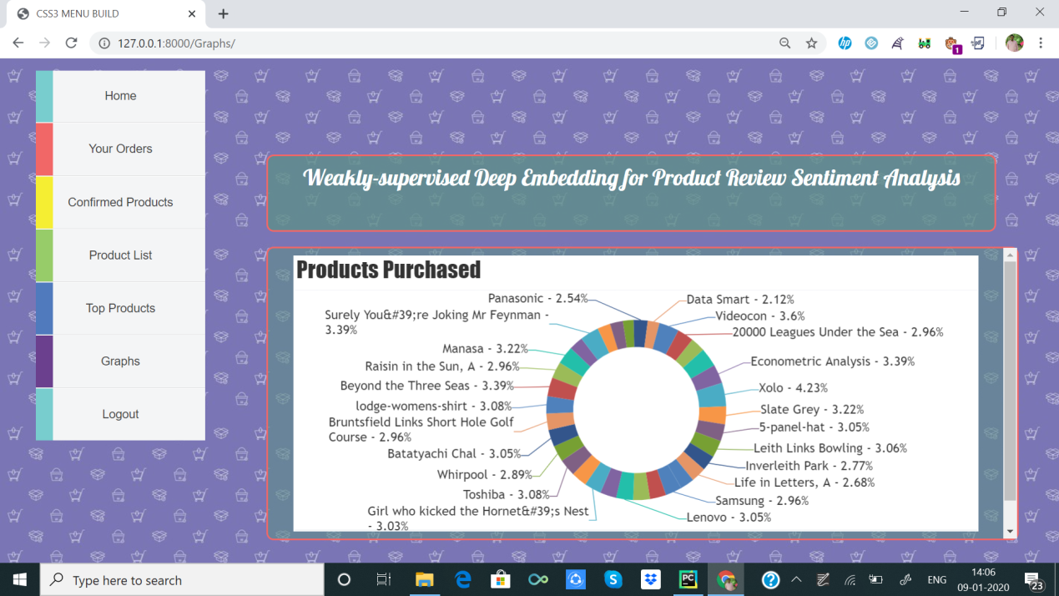Screen dimensions: 1059x596
Task: Click the 'Videocon - 3.6%' label
Action: pyautogui.click(x=759, y=316)
